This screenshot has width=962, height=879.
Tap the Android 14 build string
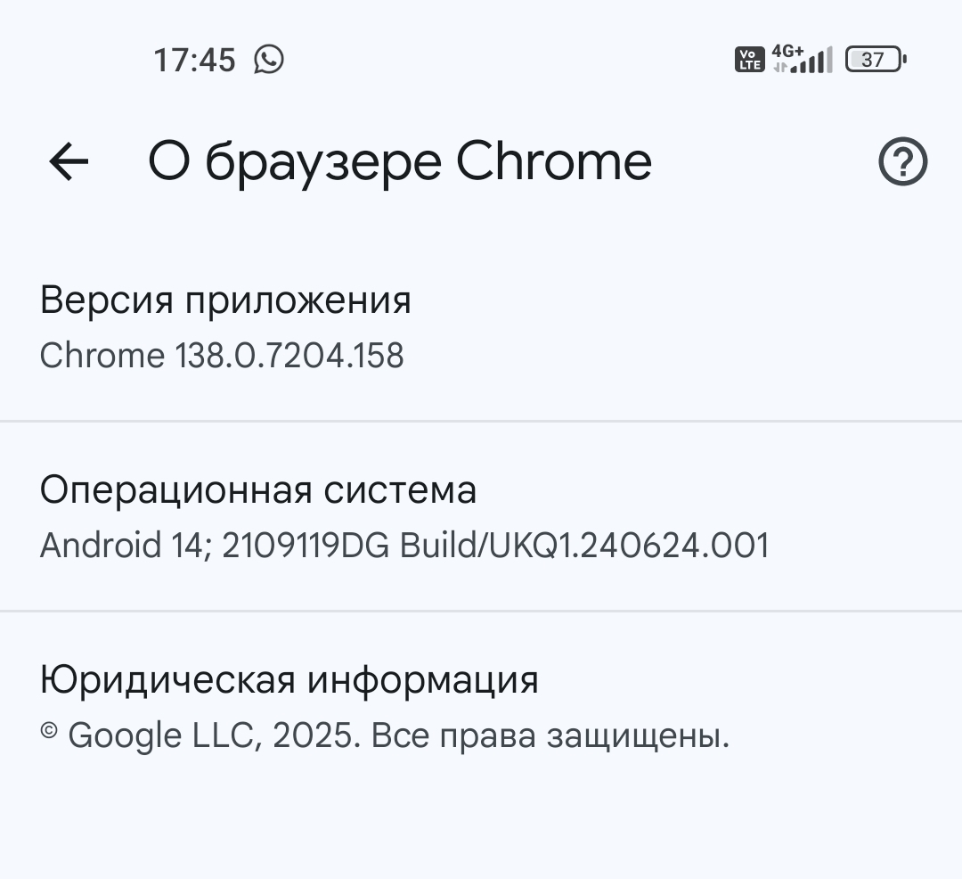tap(404, 546)
